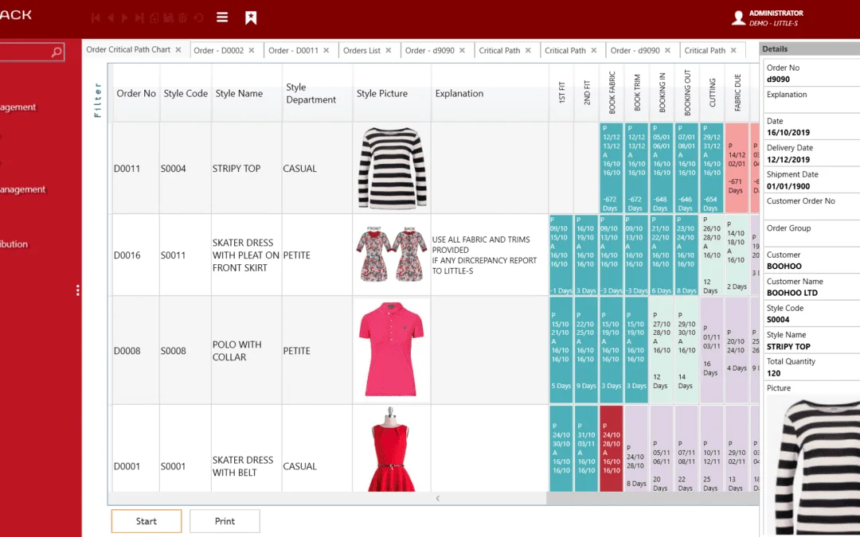Screen dimensions: 860x537
Task: Click the search magnifier icon
Action: tap(57, 53)
